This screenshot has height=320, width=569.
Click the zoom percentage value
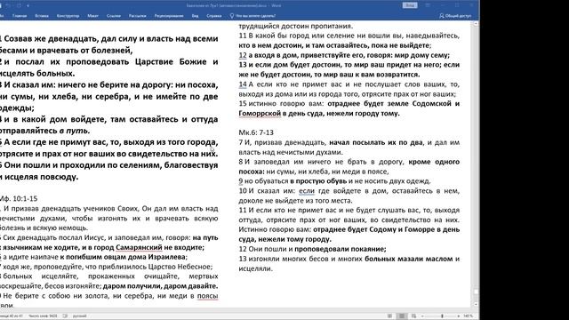[x=468, y=316]
